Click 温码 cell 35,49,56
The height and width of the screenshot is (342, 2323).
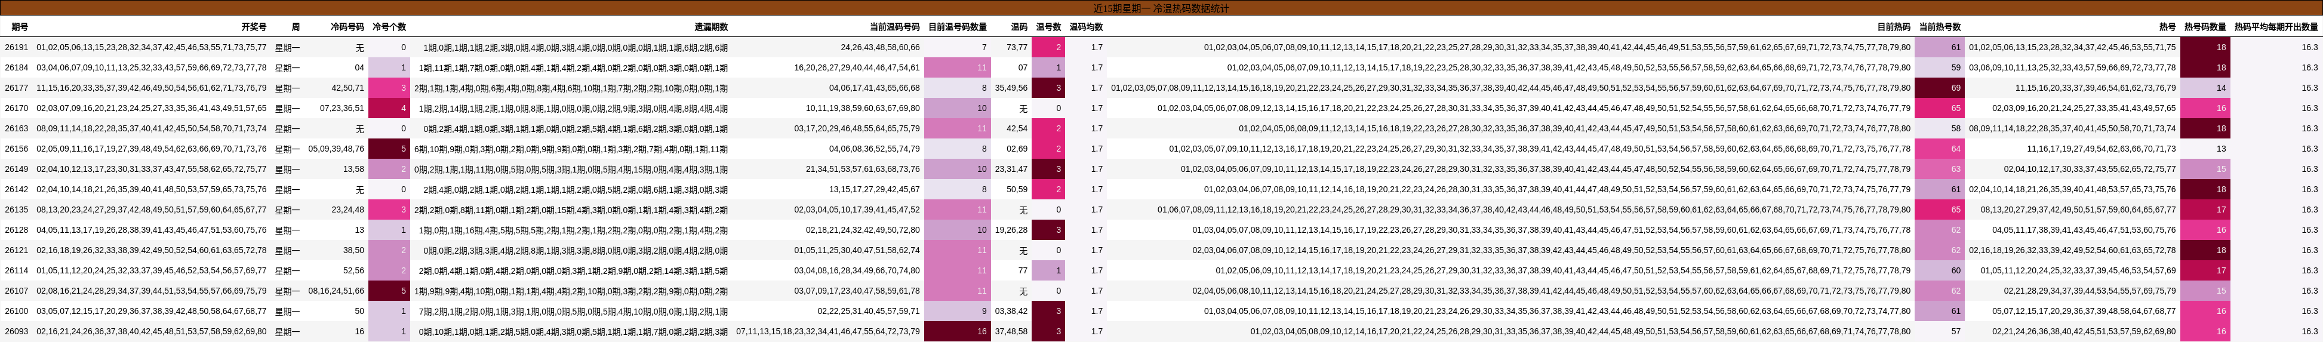tap(1011, 88)
